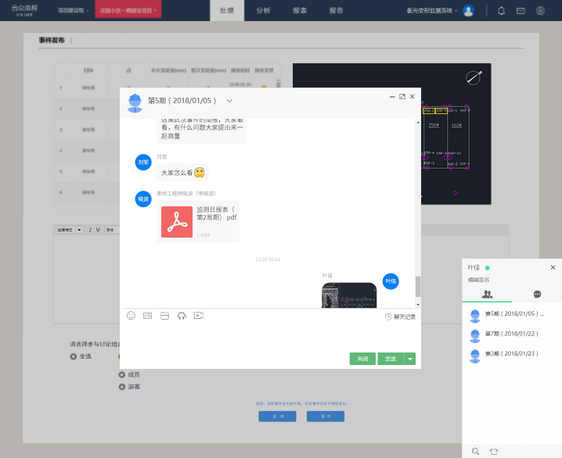View 聊天记录 chat history
The height and width of the screenshot is (458, 562).
(x=400, y=317)
